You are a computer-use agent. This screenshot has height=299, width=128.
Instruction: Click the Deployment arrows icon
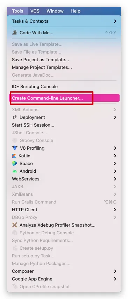pos(14,117)
